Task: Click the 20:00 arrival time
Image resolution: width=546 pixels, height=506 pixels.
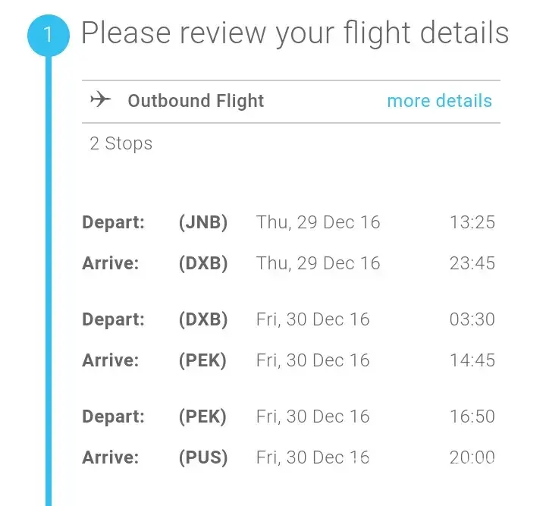Action: tap(472, 457)
